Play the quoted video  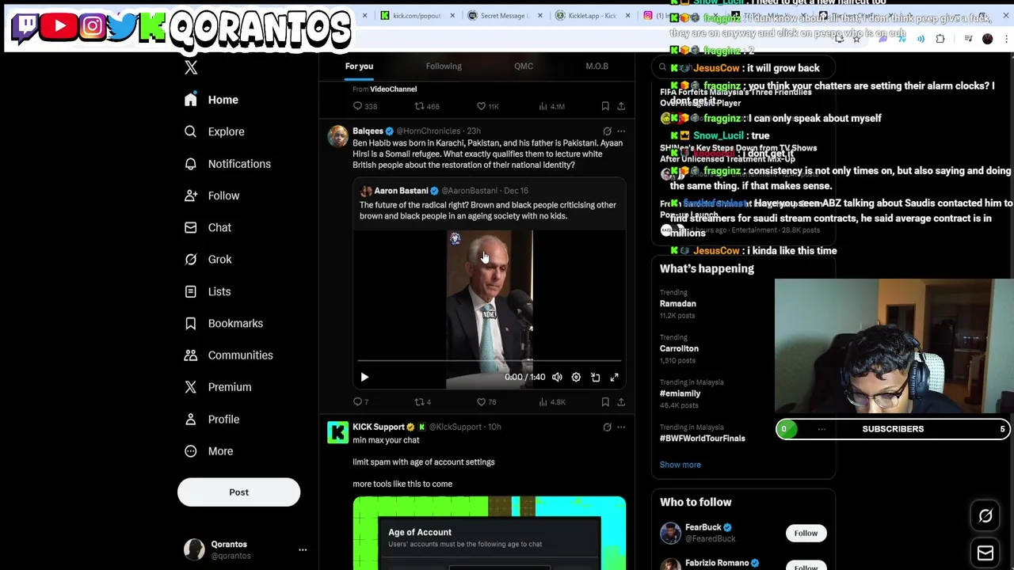pos(364,378)
